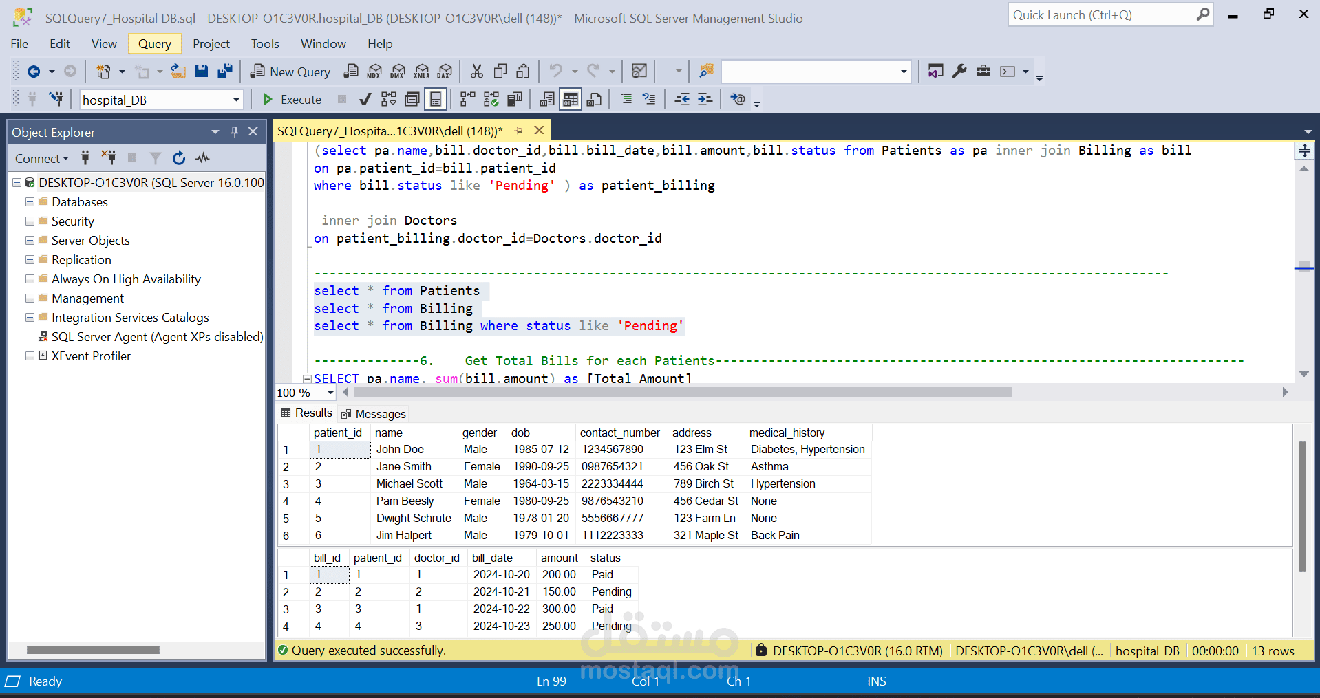This screenshot has width=1320, height=698.
Task: Expand the Databases node
Action: 30,202
